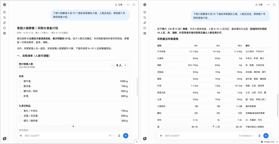Image resolution: width=279 pixels, height=144 pixels.
Task: Click the 预计就餐人数 label
Action: click(x=26, y=64)
